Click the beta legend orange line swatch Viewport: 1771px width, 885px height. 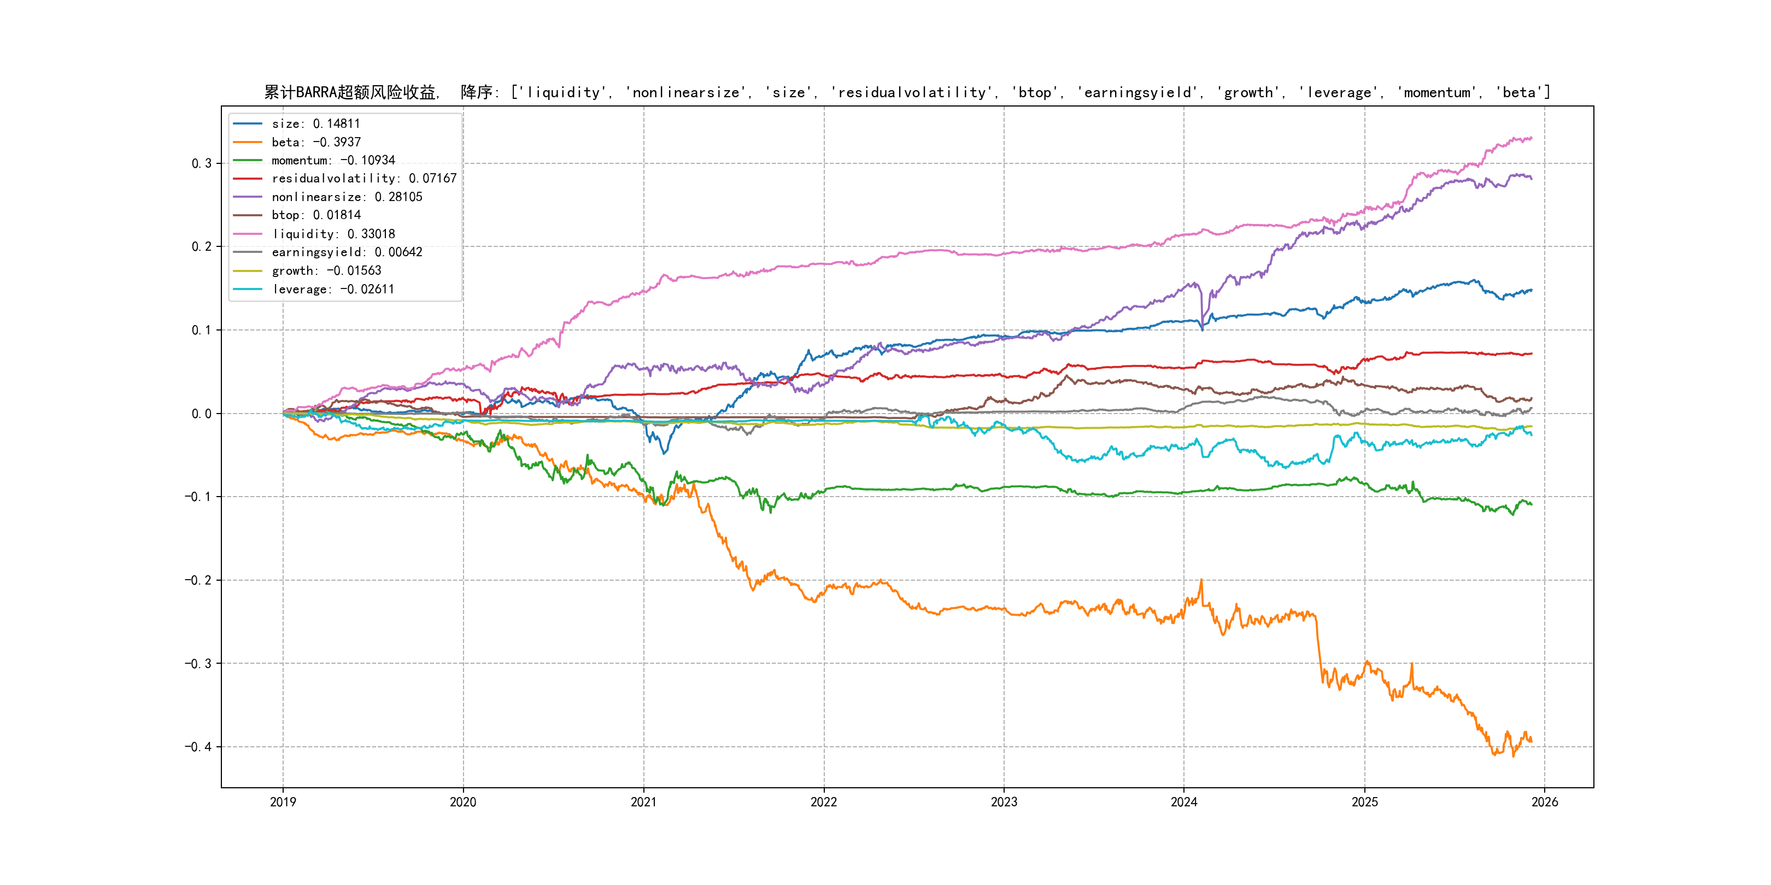tap(248, 142)
